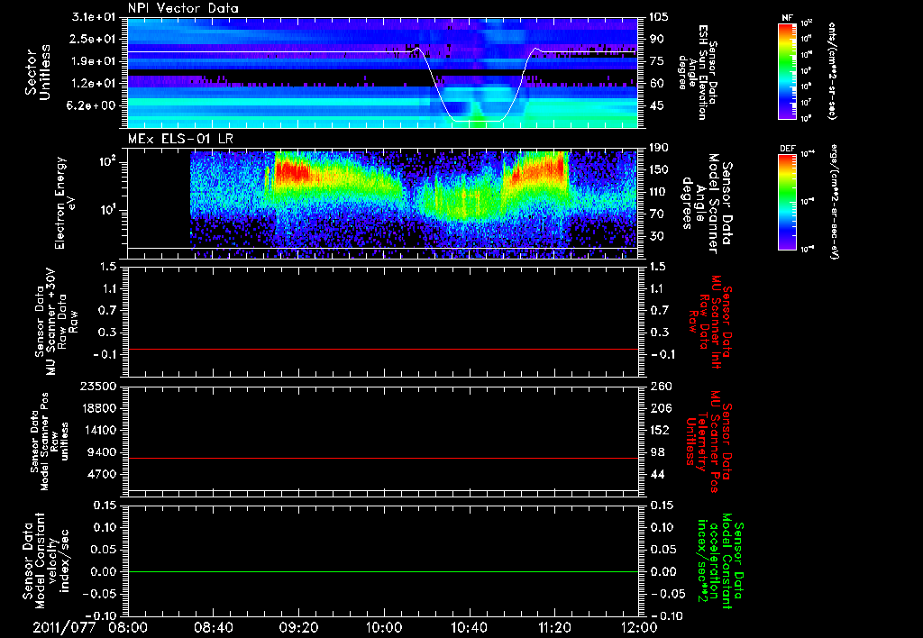The image size is (923, 638).
Task: Click the 12:00 time tick label
Action: pos(639,627)
